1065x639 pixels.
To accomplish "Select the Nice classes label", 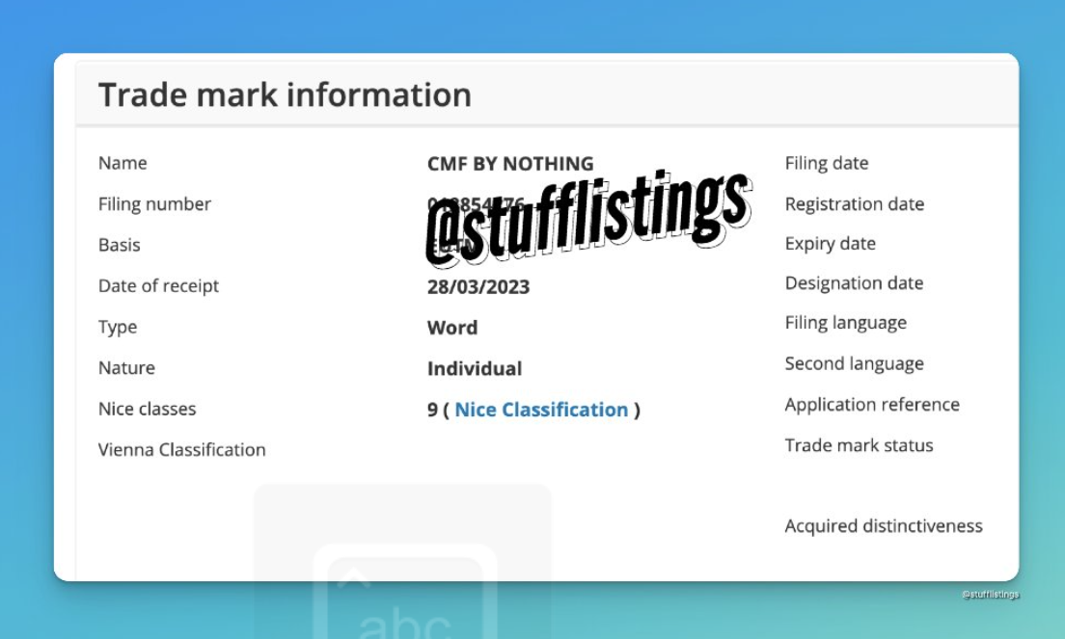I will (x=147, y=410).
